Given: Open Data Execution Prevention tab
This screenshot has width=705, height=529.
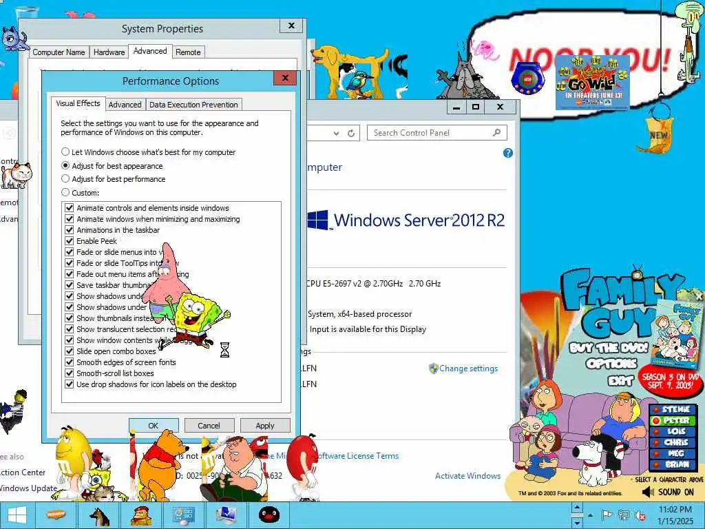Looking at the screenshot, I should click(193, 105).
